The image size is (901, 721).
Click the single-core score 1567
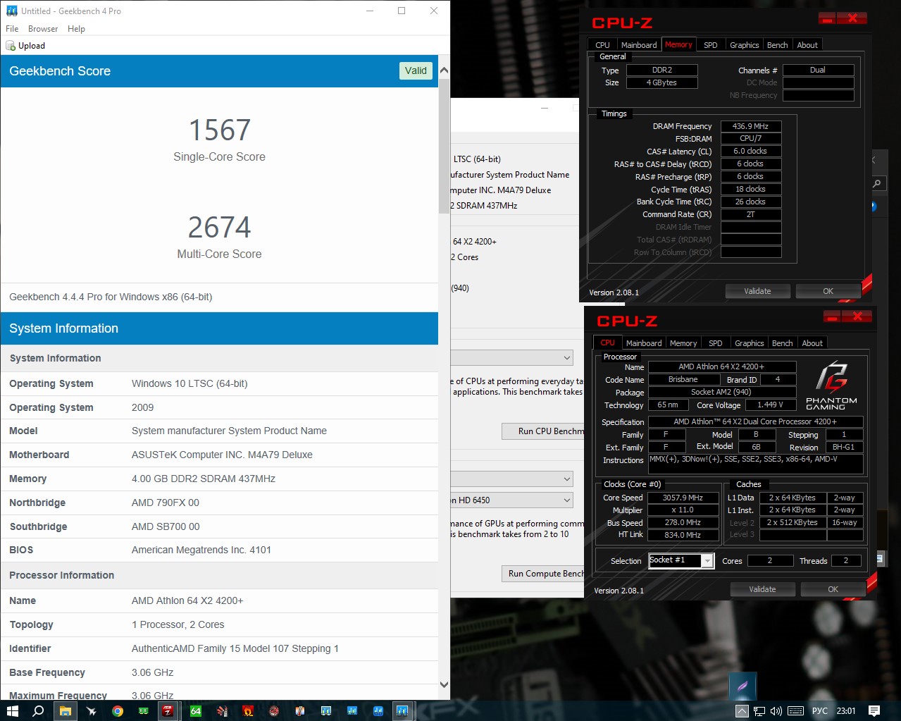pos(219,130)
